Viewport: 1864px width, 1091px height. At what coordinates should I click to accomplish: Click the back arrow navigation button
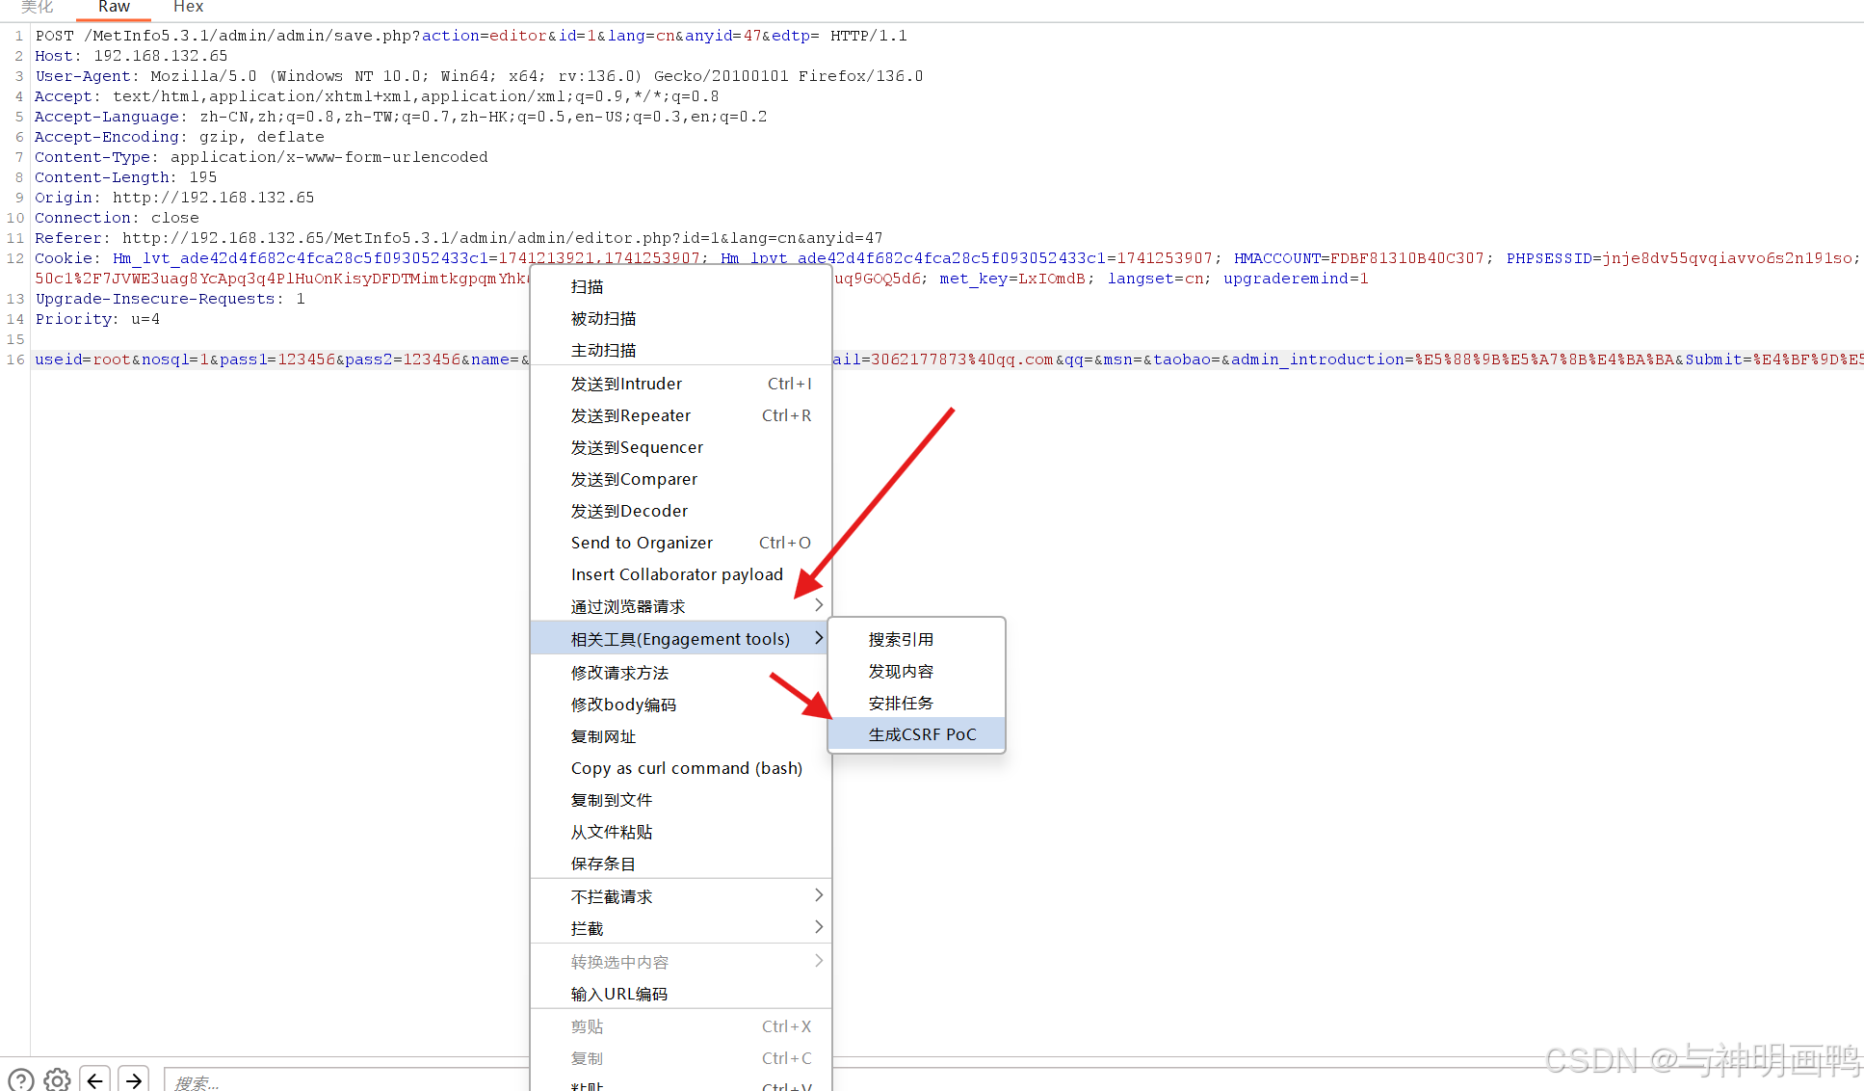point(94,1079)
